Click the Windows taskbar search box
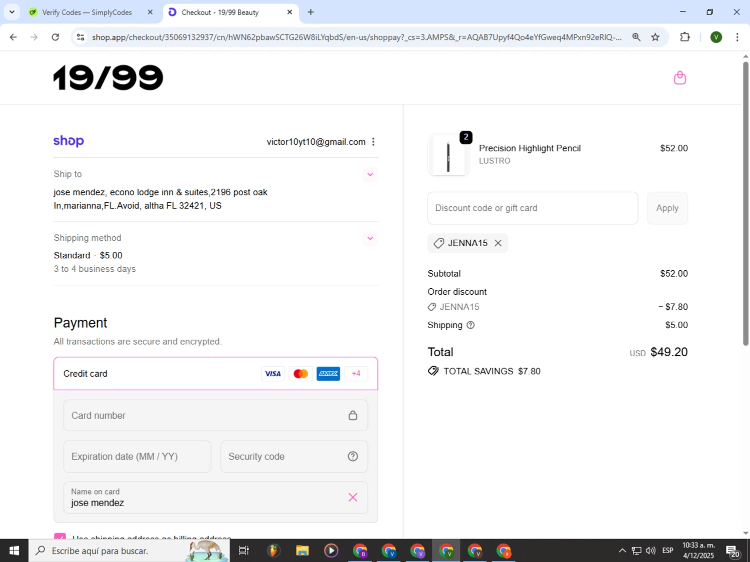The width and height of the screenshot is (750, 562). (x=129, y=551)
